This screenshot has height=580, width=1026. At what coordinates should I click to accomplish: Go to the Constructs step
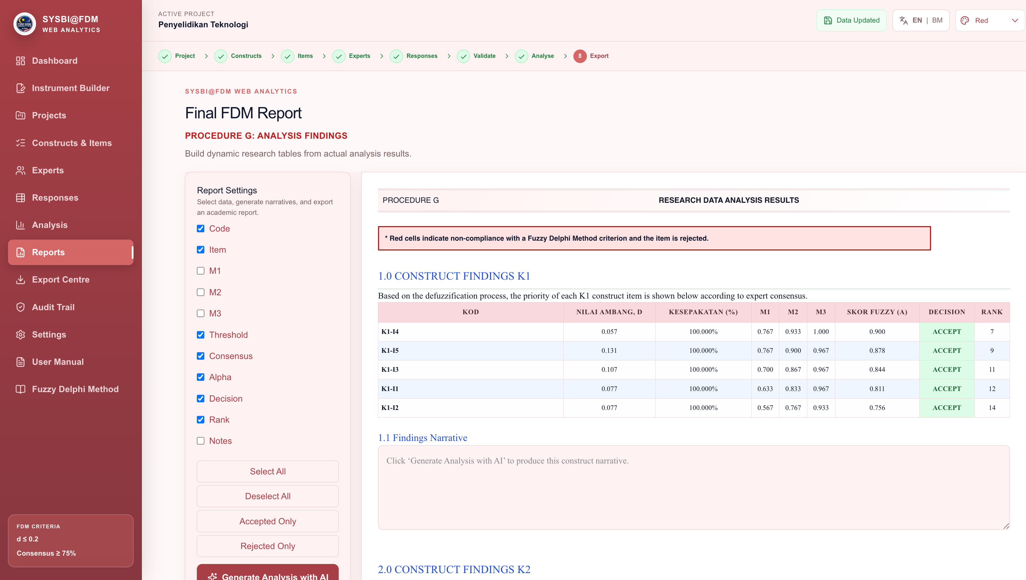click(238, 56)
